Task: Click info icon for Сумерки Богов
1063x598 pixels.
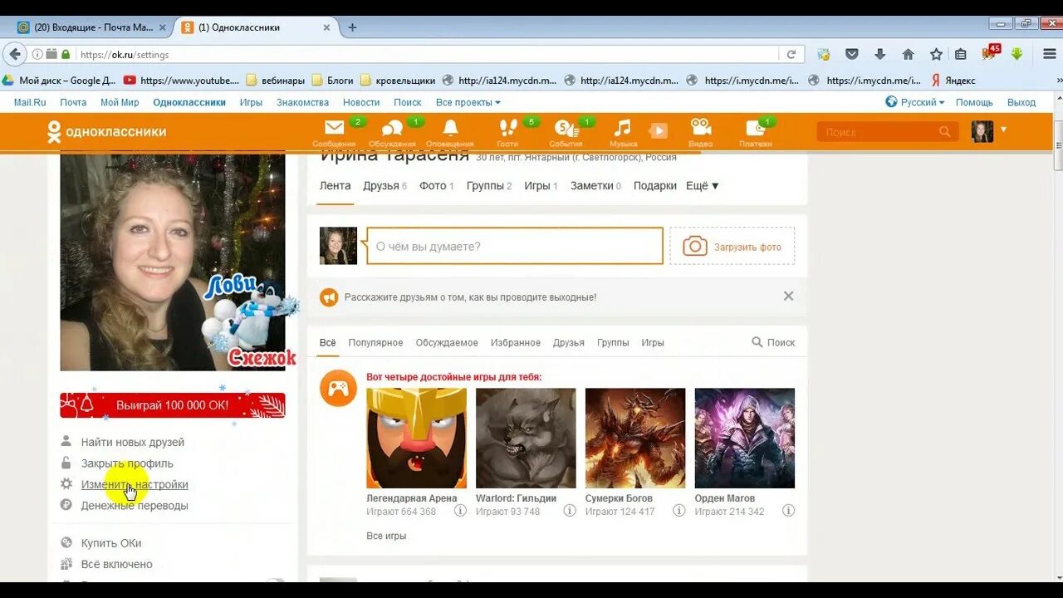Action: pos(678,511)
